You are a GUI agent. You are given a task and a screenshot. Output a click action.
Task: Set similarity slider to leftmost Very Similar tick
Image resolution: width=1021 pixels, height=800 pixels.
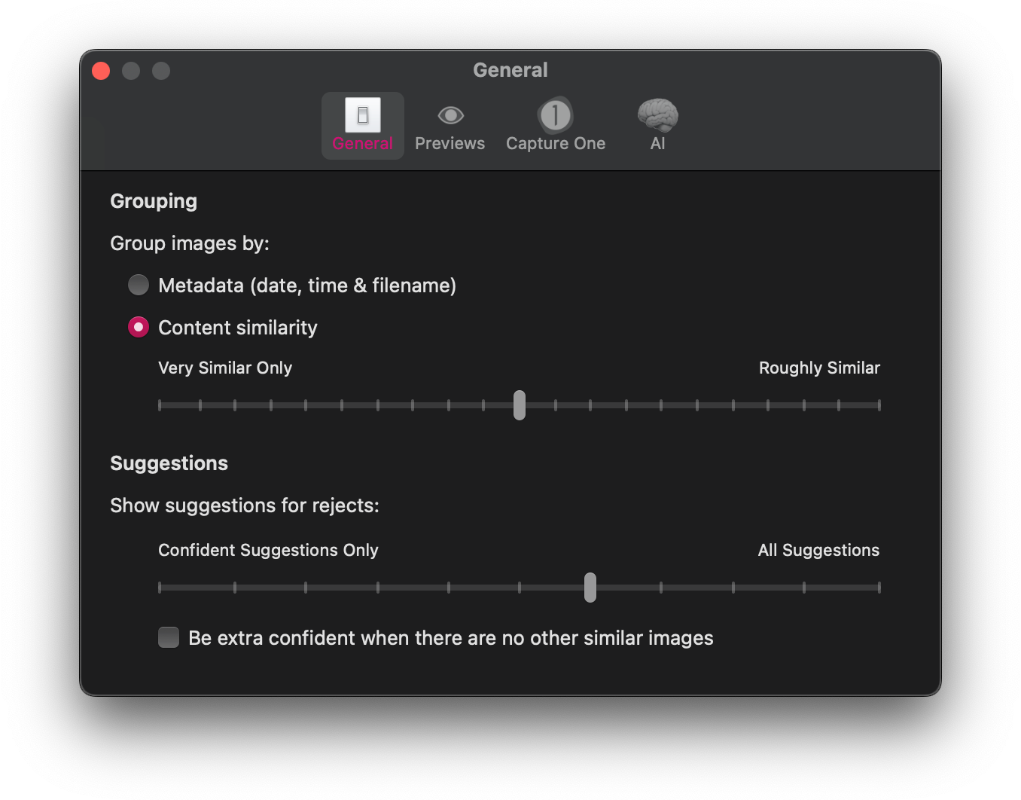160,405
